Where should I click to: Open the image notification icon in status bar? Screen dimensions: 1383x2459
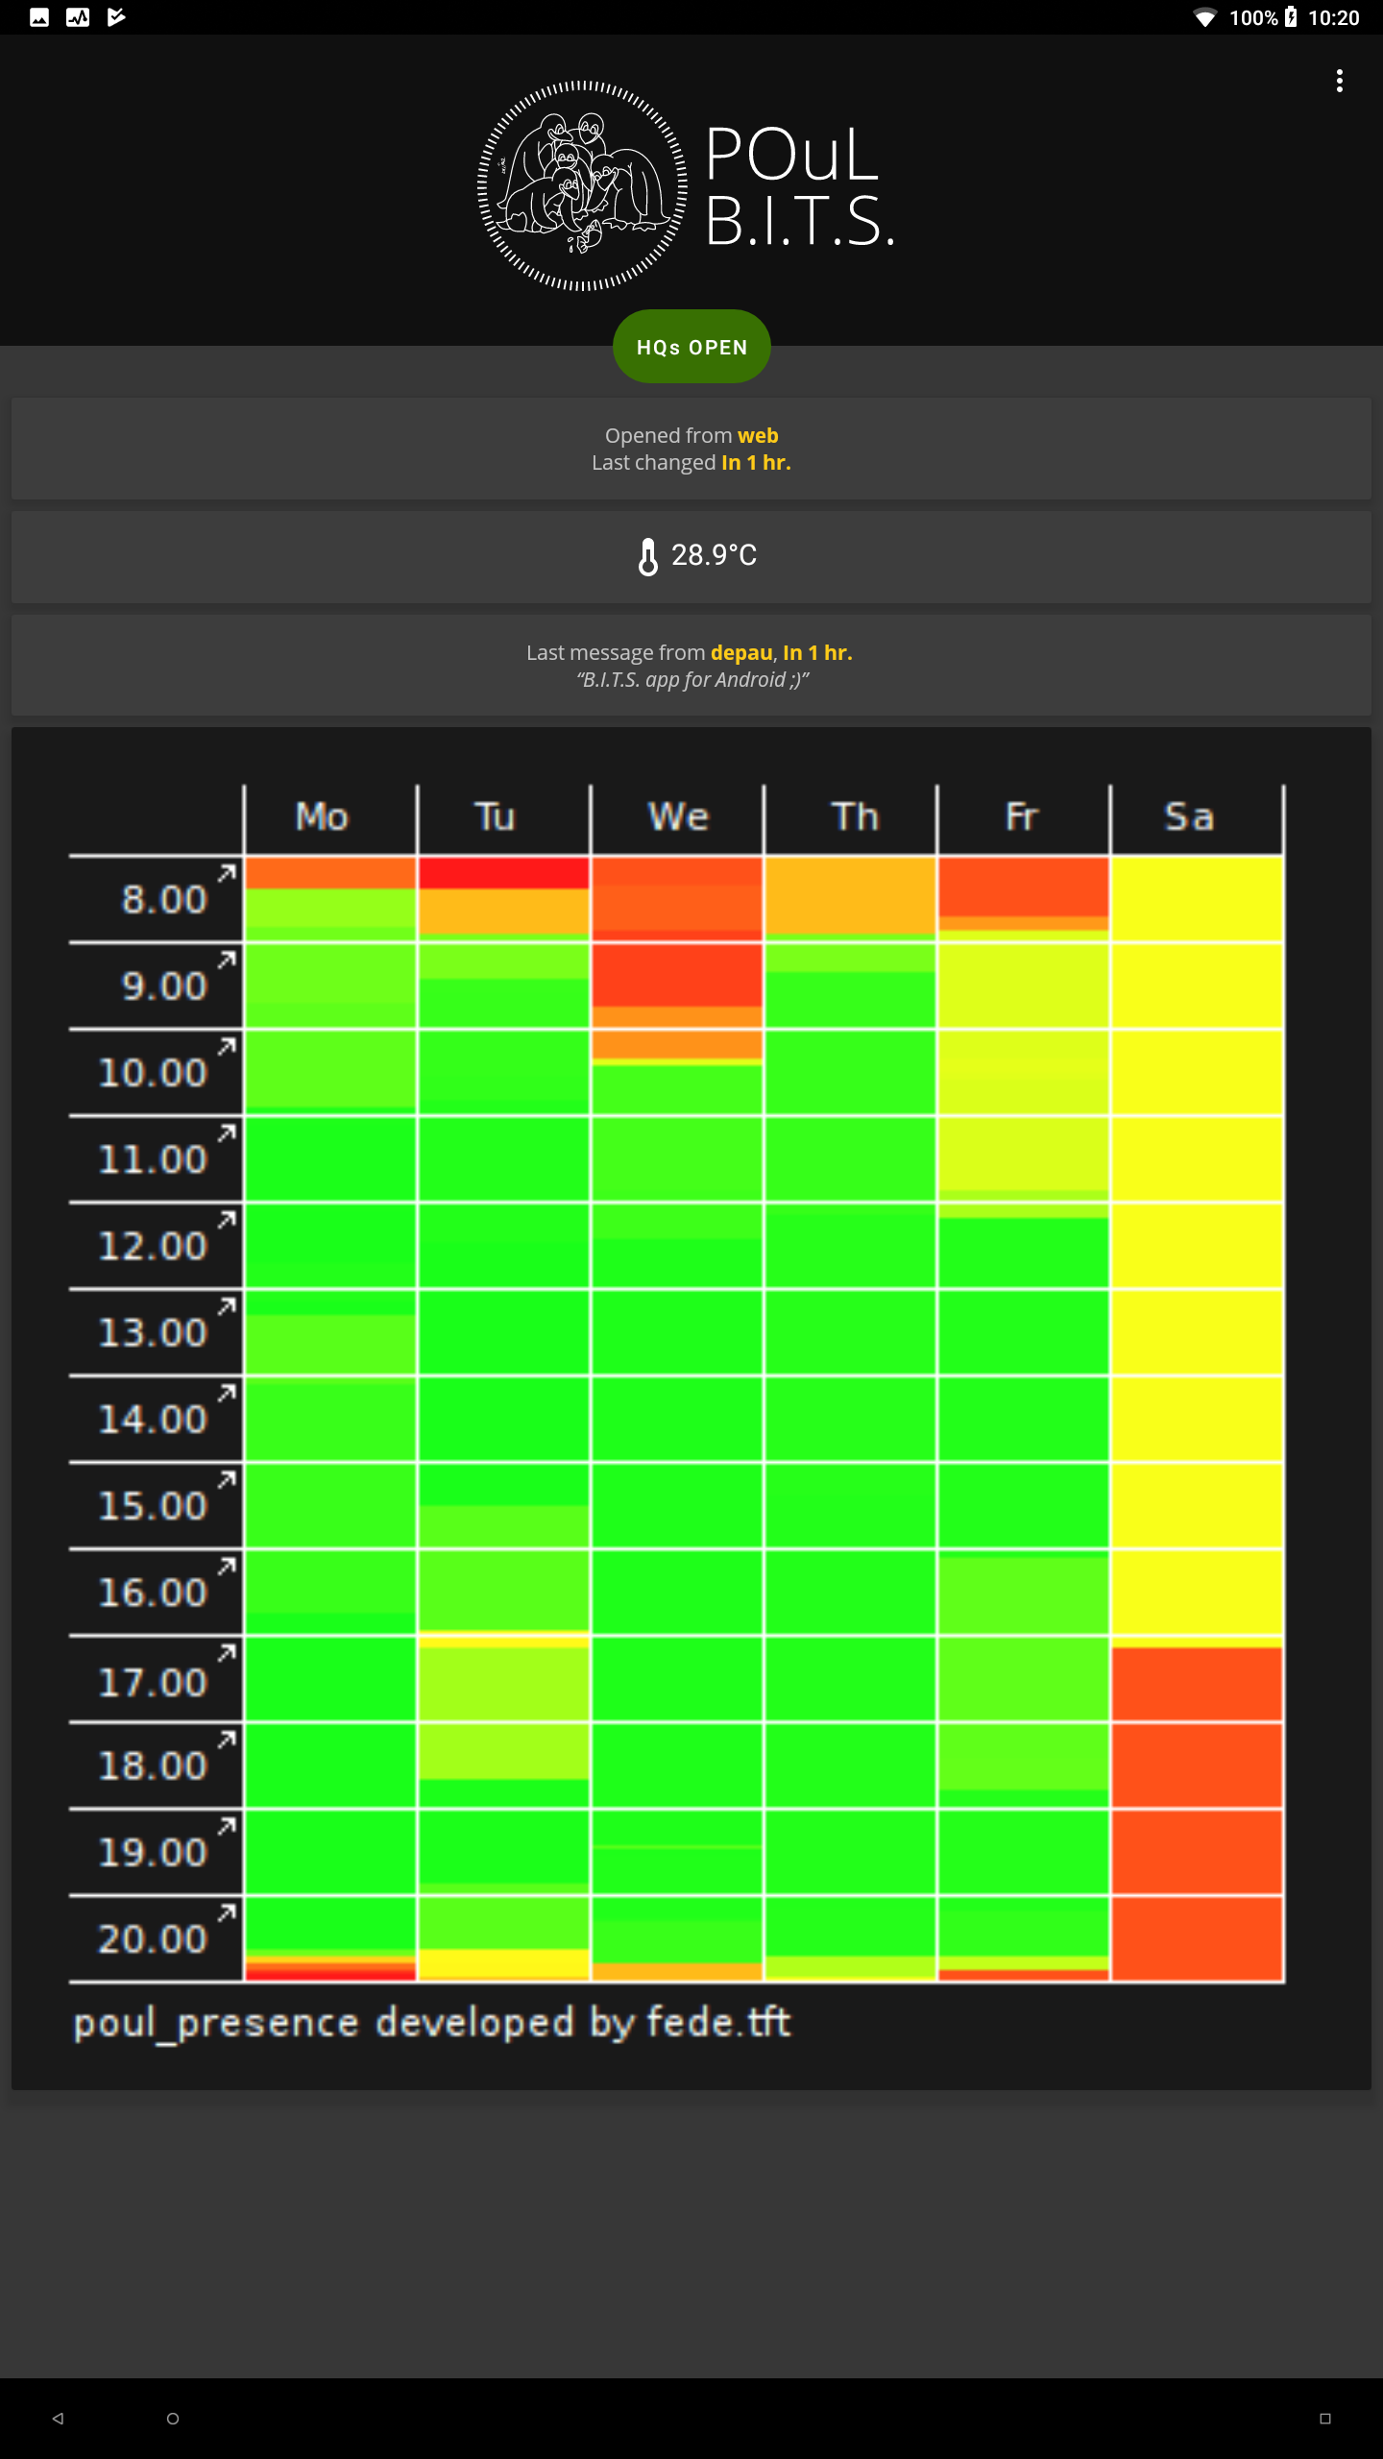39,17
